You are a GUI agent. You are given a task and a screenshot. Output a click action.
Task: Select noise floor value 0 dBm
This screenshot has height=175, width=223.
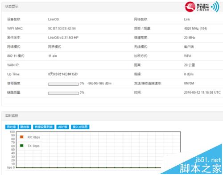click(x=189, y=74)
